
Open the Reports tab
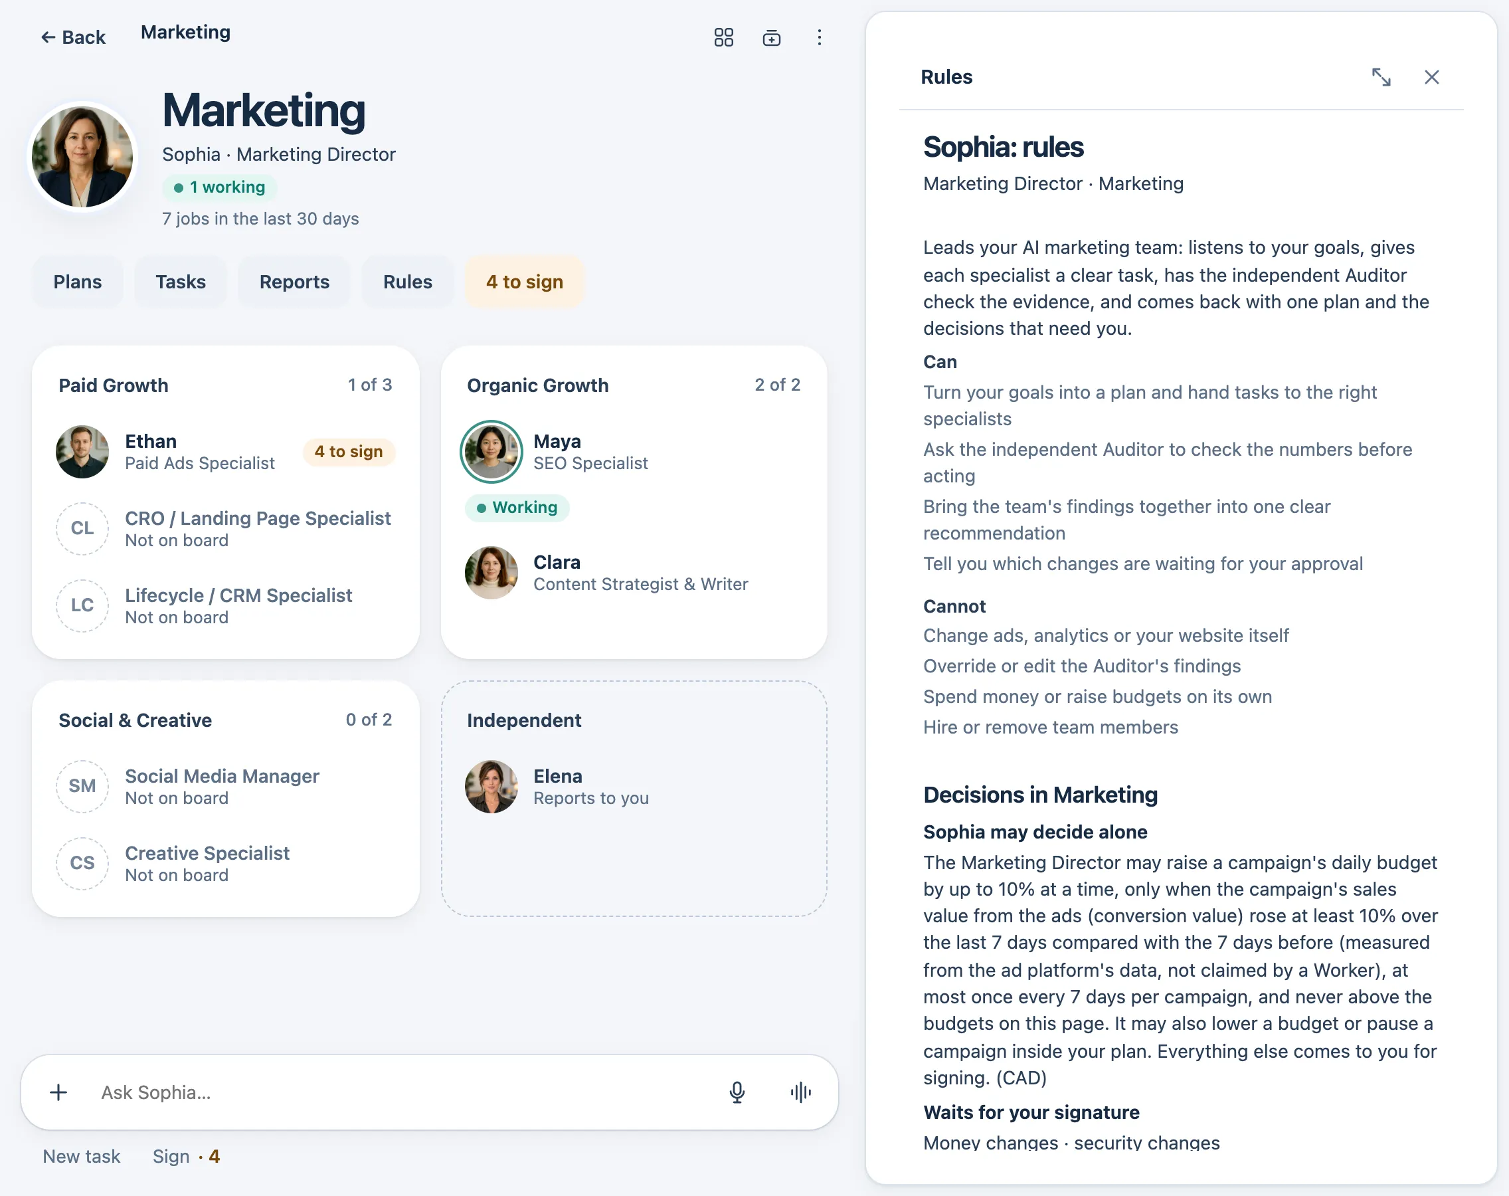point(294,282)
